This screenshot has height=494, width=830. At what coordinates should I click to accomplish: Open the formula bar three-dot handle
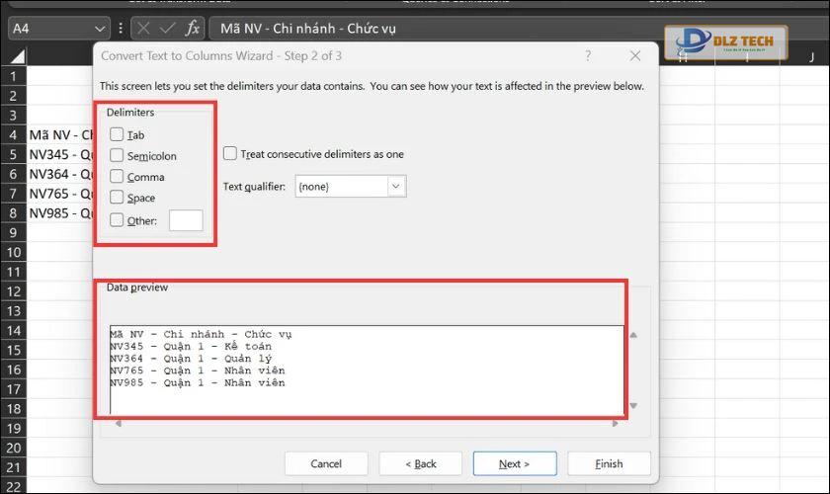(121, 29)
